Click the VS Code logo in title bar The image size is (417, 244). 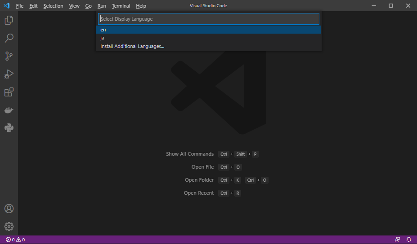(7, 5)
